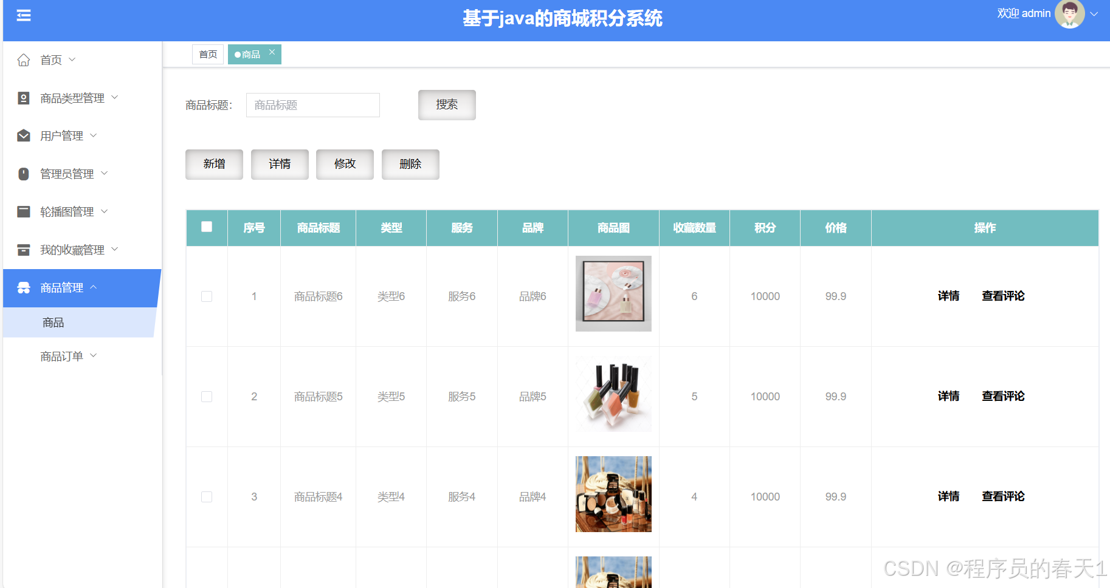Open 详情 for 商品标题5 row
This screenshot has width=1110, height=588.
point(948,396)
